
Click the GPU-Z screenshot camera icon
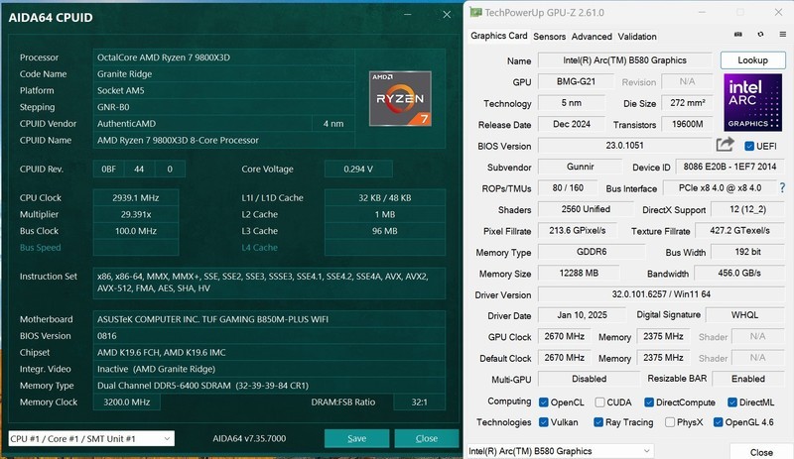pyautogui.click(x=737, y=34)
